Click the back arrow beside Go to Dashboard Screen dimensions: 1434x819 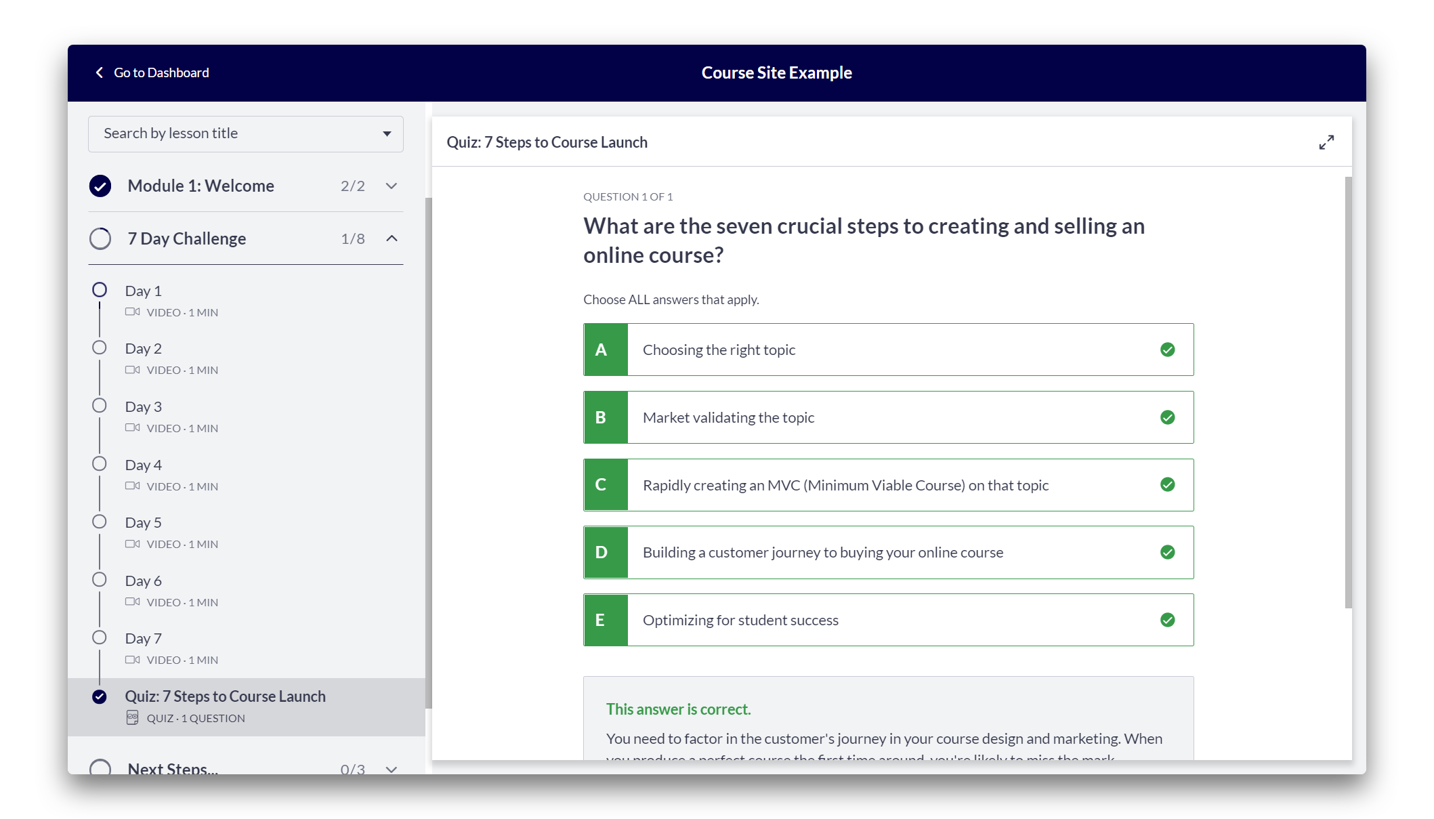(x=100, y=72)
